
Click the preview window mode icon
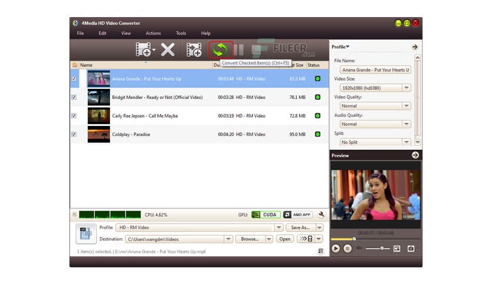[x=397, y=248]
